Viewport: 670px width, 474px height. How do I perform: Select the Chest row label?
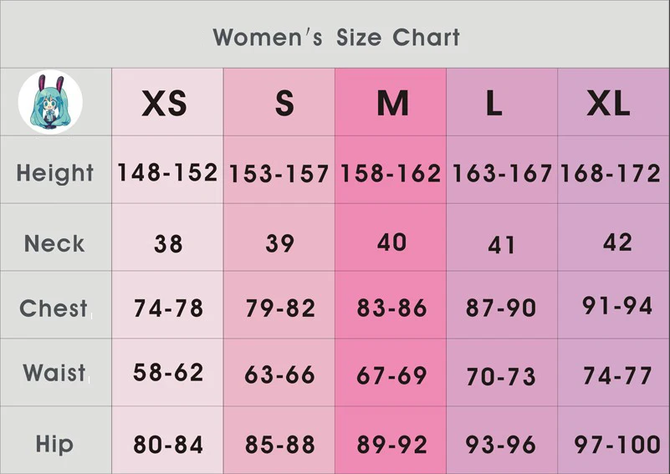54,308
